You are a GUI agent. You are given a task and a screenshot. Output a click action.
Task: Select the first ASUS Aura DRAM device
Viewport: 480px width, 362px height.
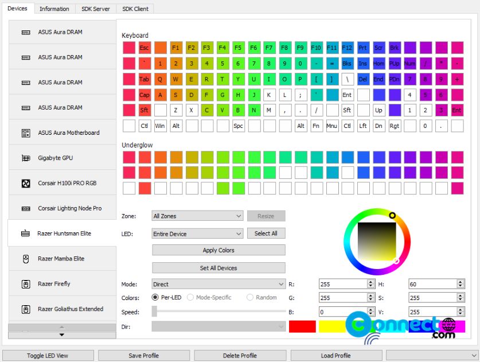[63, 32]
